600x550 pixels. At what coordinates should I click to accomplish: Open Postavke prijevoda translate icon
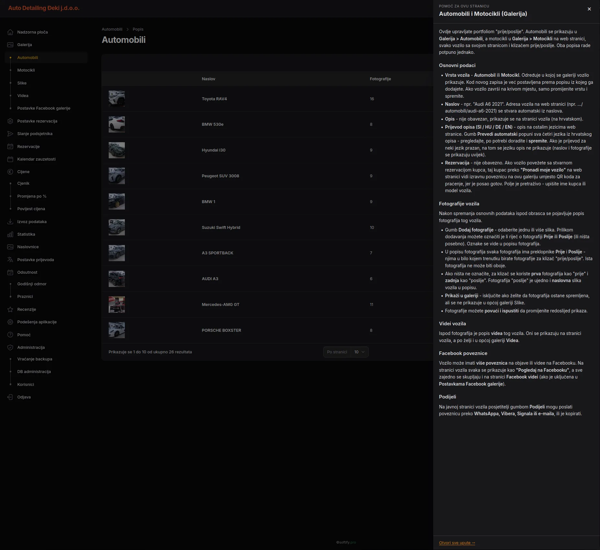(10, 260)
